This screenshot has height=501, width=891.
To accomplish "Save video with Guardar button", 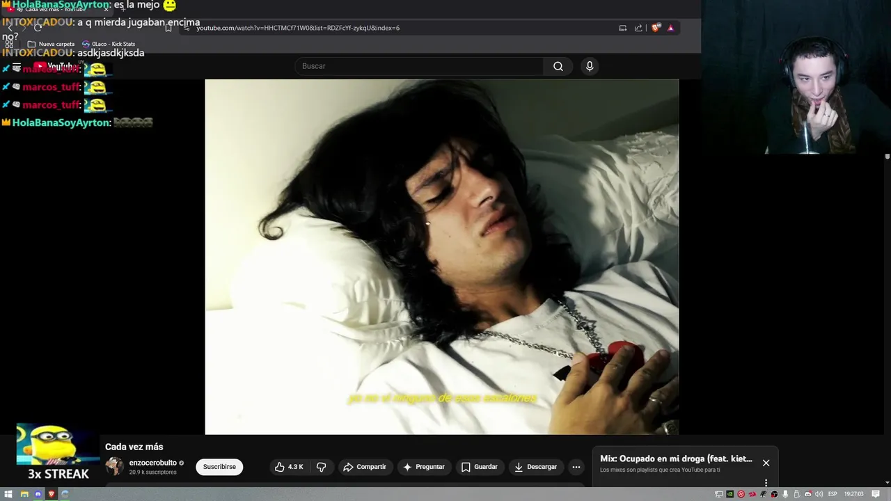I will pyautogui.click(x=479, y=467).
